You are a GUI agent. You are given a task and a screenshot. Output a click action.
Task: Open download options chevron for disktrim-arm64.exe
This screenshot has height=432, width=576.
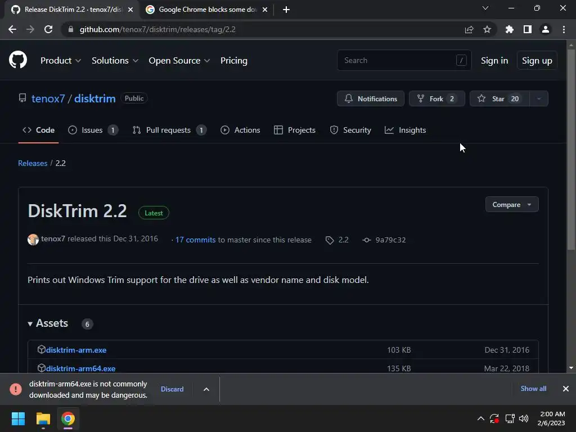[206, 389]
